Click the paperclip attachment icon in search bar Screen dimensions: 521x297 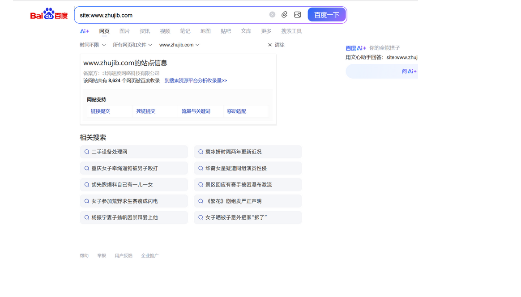(284, 14)
